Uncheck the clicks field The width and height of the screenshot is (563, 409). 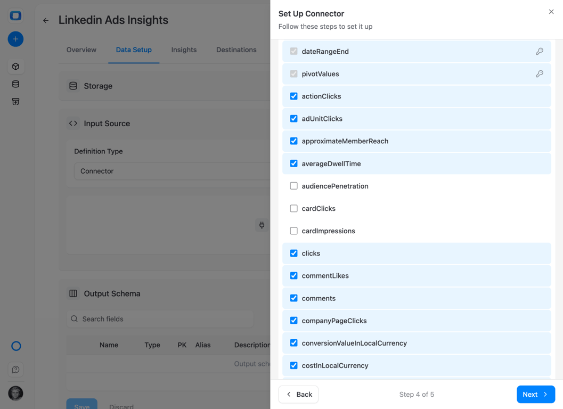293,253
